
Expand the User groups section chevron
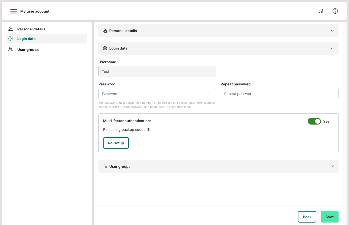[x=332, y=166]
